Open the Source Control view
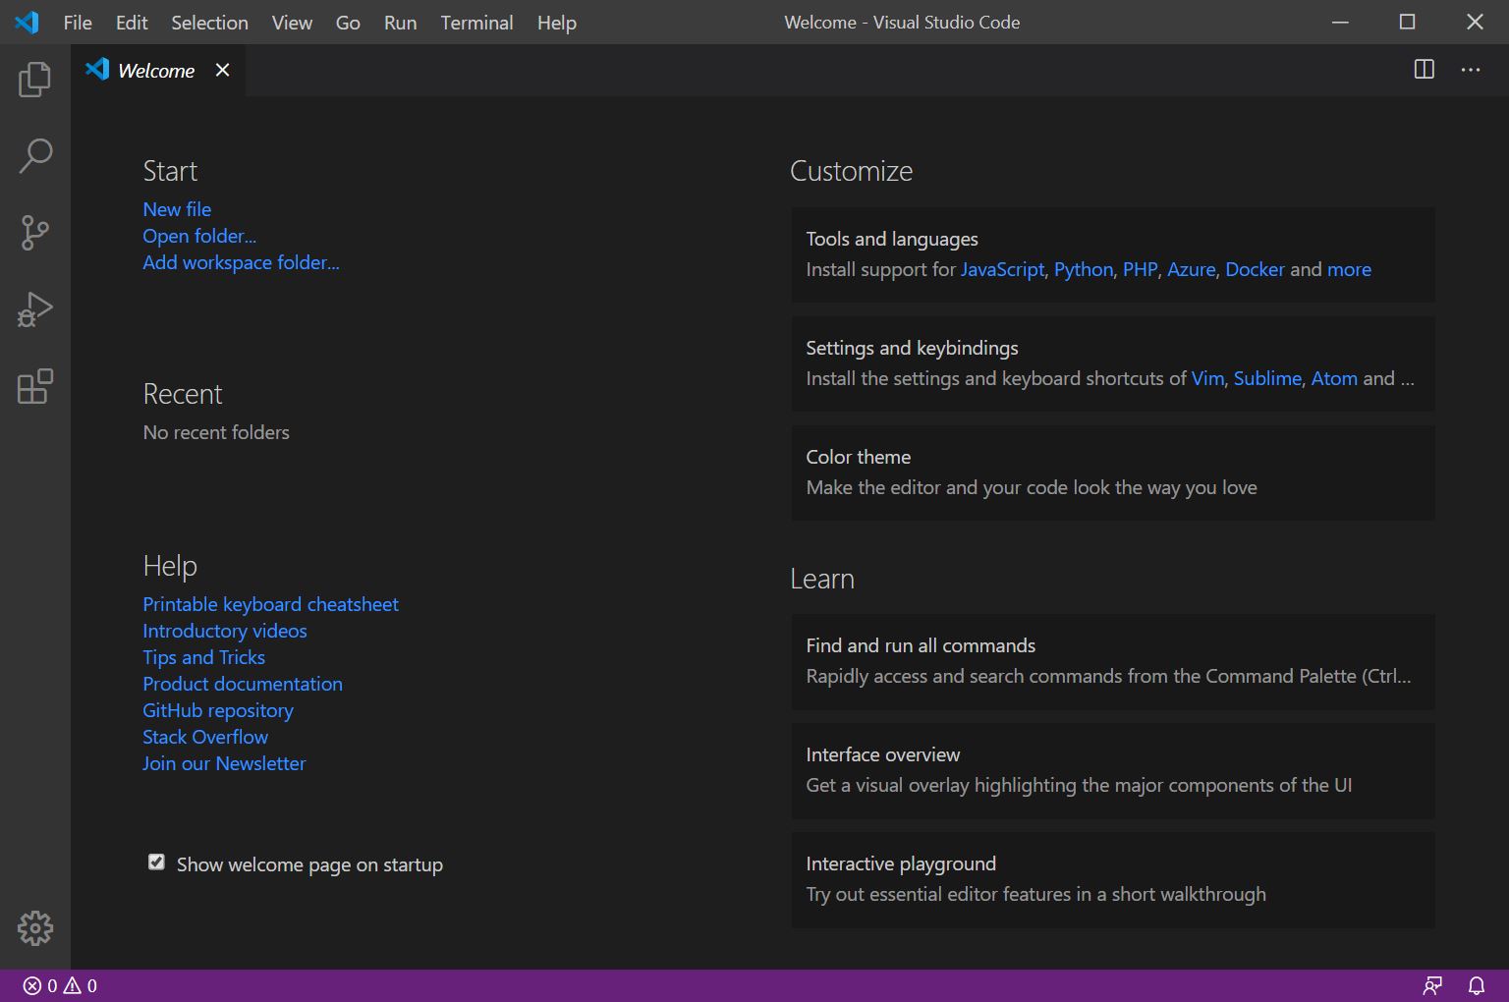Screen dimensions: 1509x1002 coord(35,233)
